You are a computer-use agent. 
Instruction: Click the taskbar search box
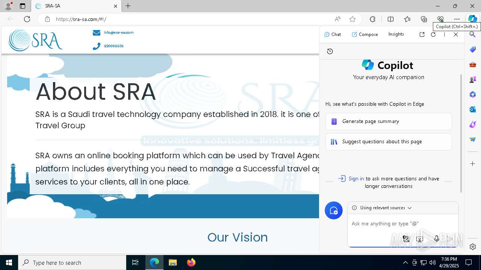pos(72,262)
